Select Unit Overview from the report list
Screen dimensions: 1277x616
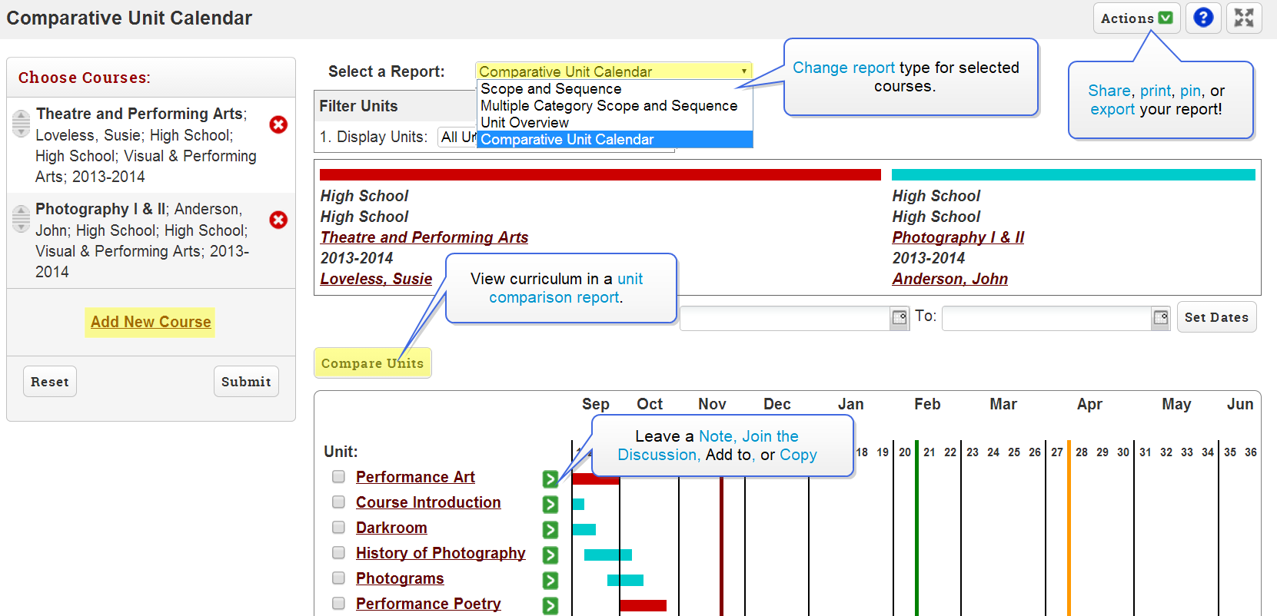(x=524, y=123)
